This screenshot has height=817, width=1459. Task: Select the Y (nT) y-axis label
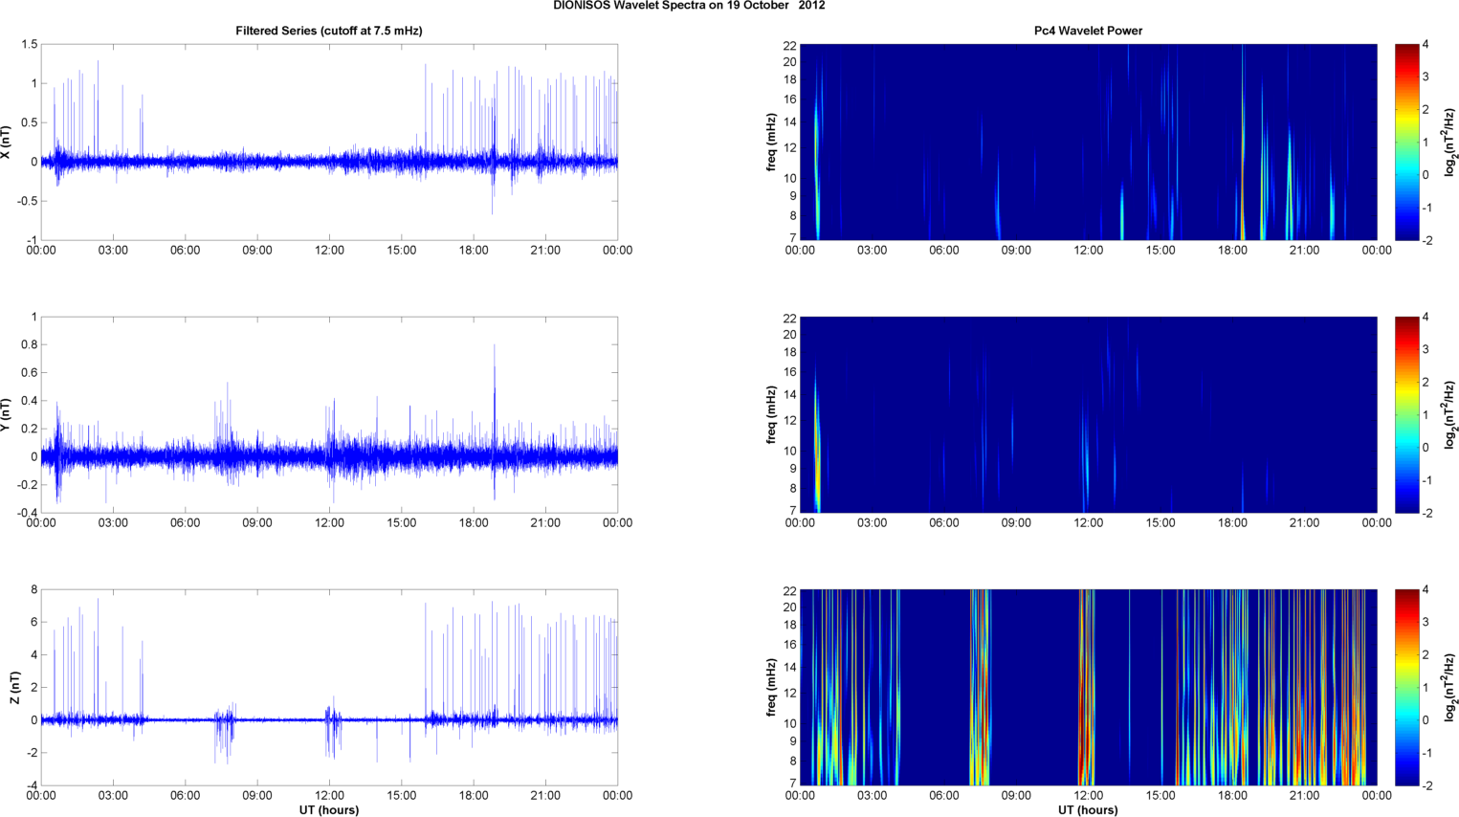click(7, 415)
